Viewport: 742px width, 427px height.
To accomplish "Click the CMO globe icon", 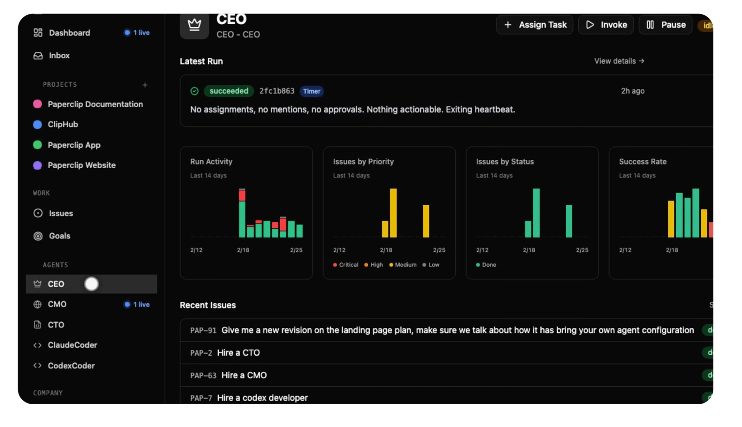I will click(x=38, y=304).
